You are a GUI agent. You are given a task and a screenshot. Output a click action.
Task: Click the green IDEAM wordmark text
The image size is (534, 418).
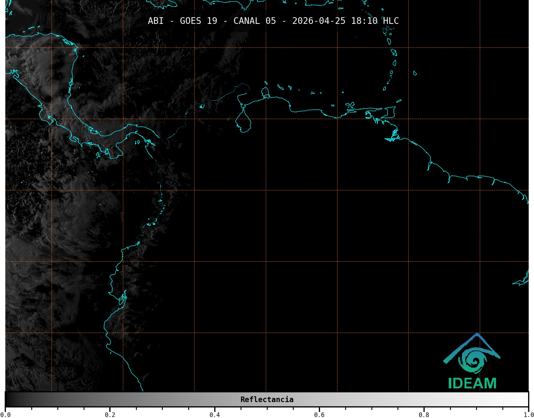pyautogui.click(x=472, y=383)
